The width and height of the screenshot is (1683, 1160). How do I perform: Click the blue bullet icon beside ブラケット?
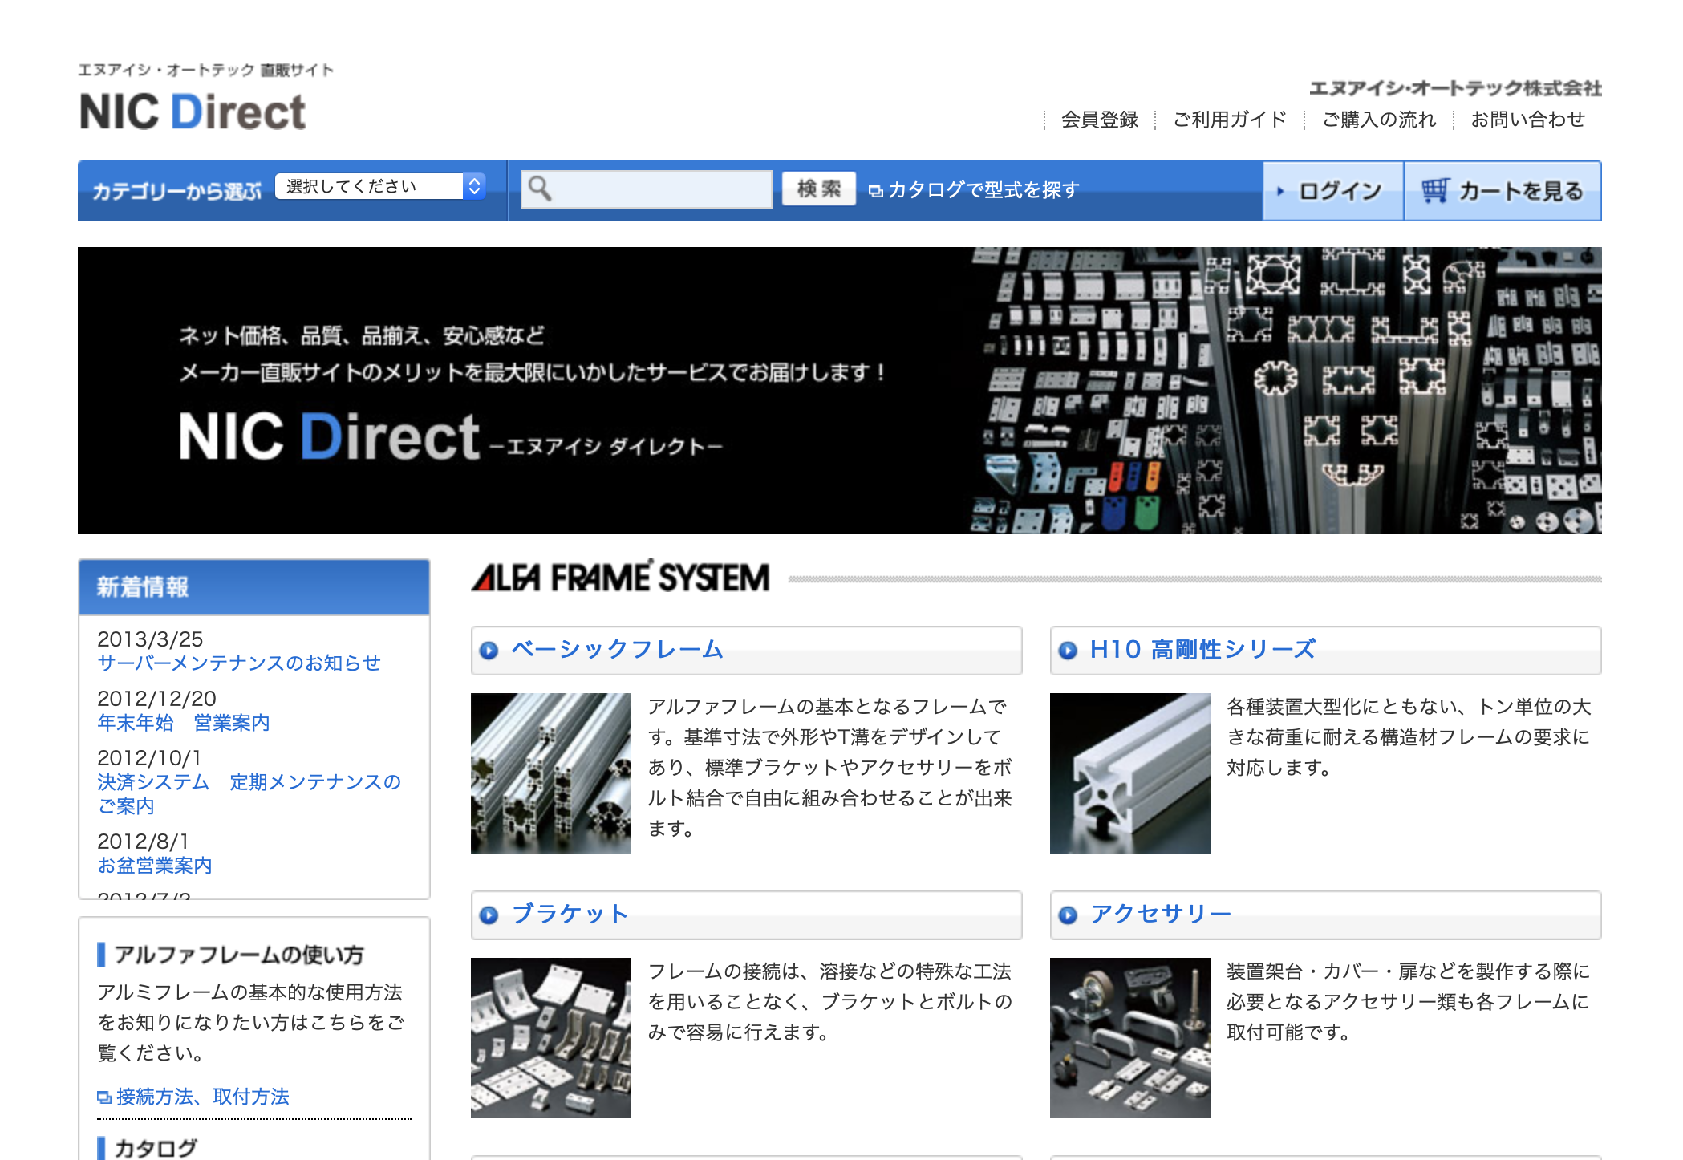pos(489,915)
